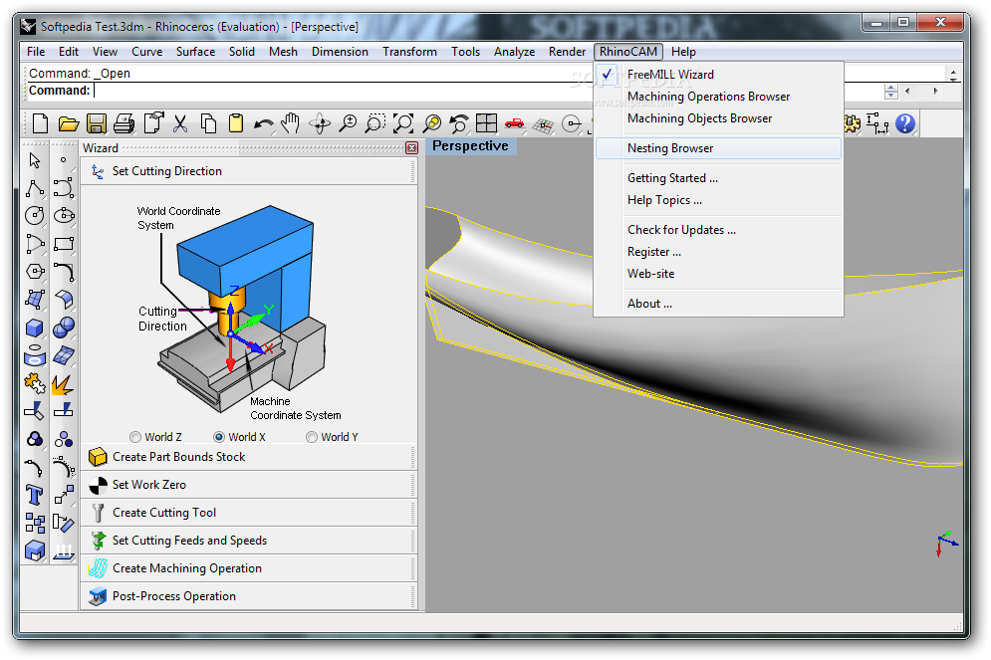
Task: Click the Zoom Window icon
Action: click(375, 123)
